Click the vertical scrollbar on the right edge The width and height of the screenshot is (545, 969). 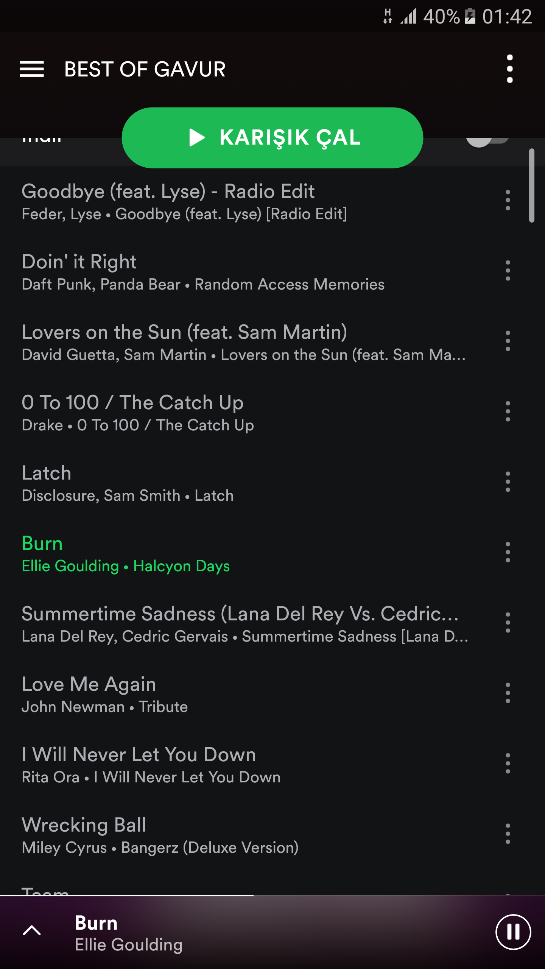pos(532,185)
